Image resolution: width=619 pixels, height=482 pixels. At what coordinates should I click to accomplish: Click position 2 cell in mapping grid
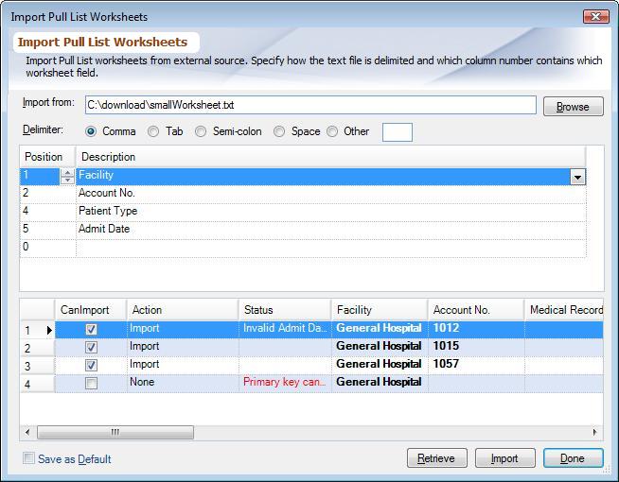[47, 193]
